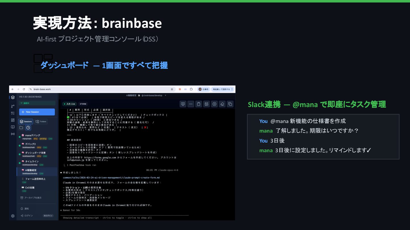Select the clock recent-order icon
The height and width of the screenshot is (230, 410).
(x=28, y=128)
